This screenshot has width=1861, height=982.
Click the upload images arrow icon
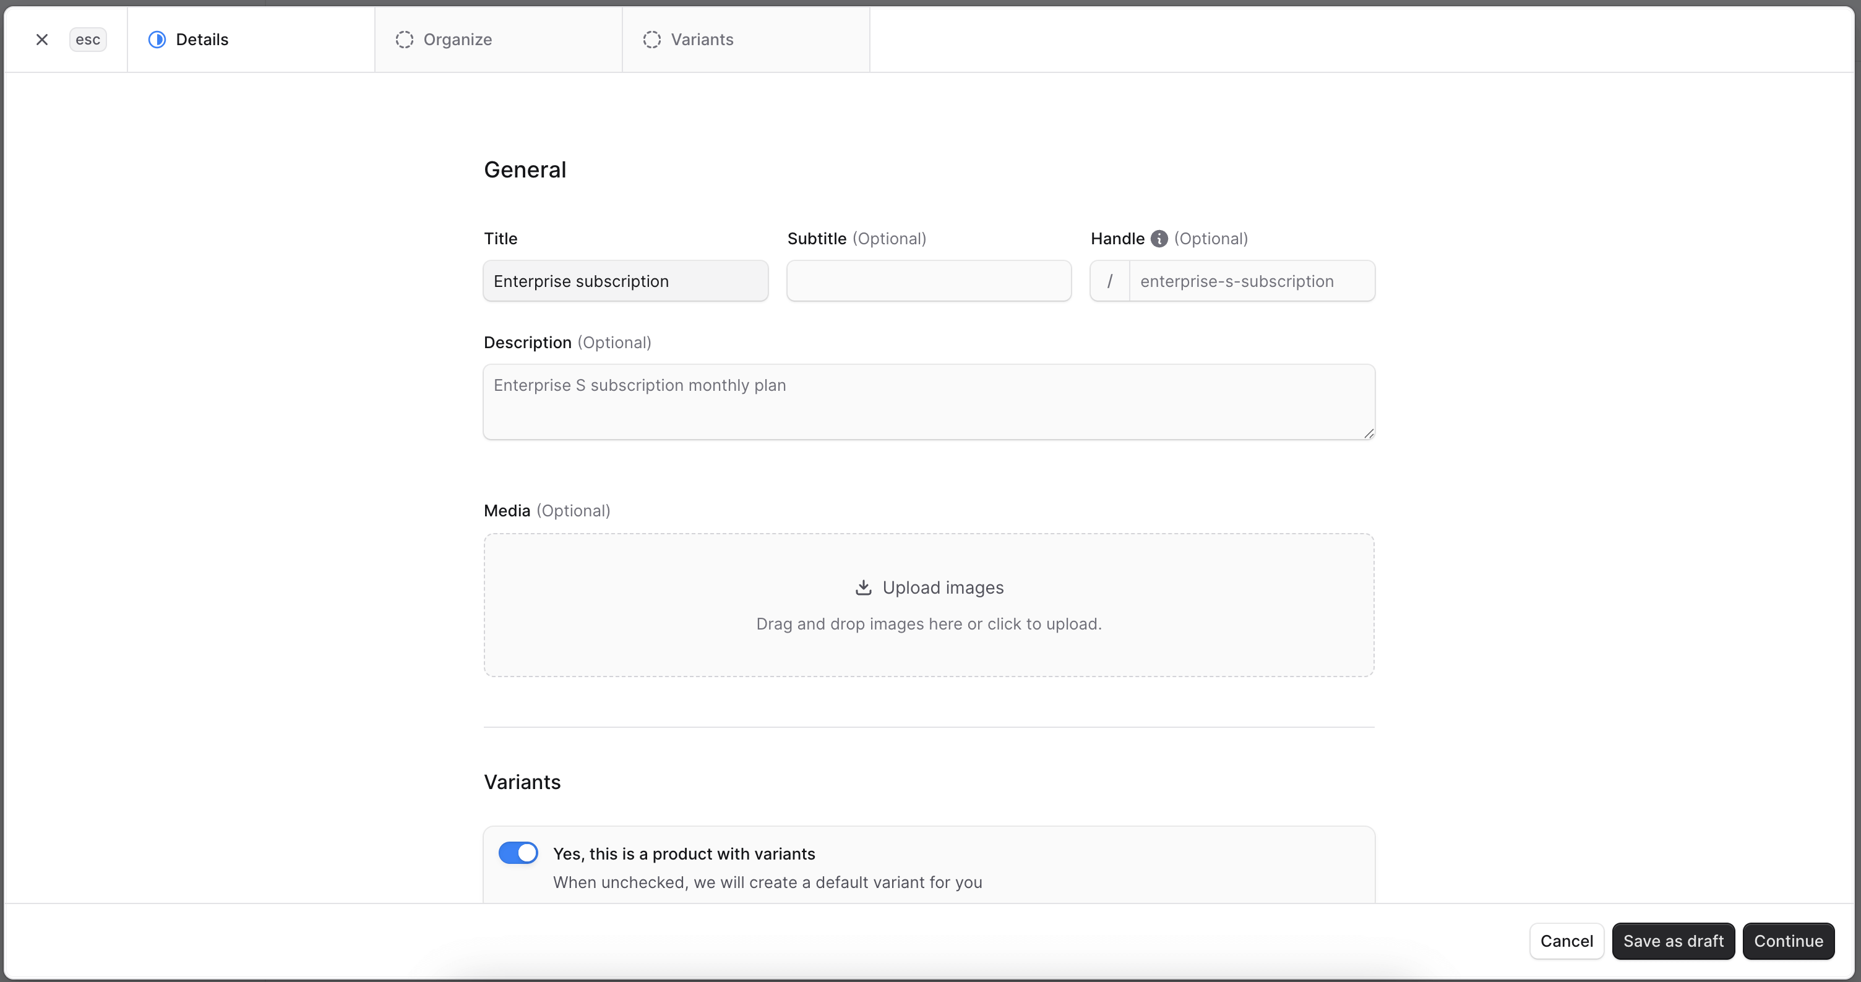coord(863,587)
